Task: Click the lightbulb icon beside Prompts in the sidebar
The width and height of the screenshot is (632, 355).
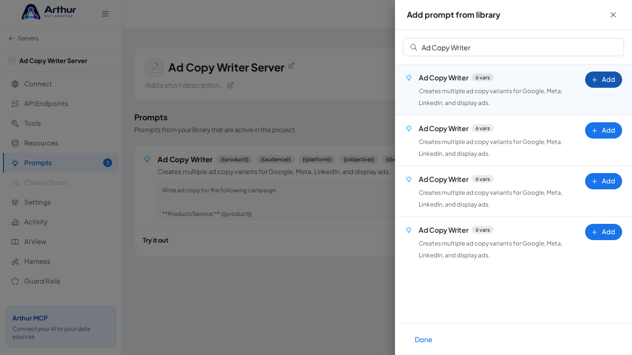Action: (15, 163)
